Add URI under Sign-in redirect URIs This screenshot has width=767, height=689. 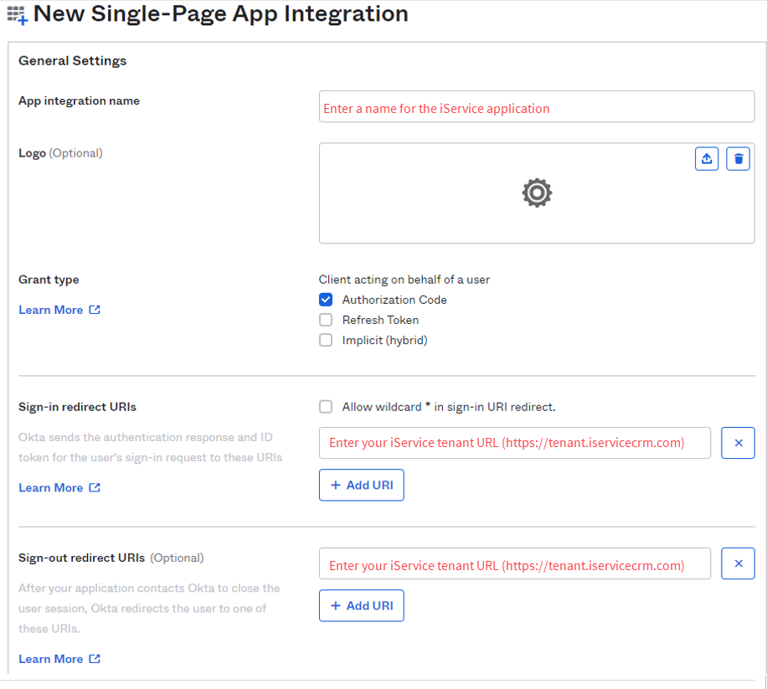click(x=362, y=485)
